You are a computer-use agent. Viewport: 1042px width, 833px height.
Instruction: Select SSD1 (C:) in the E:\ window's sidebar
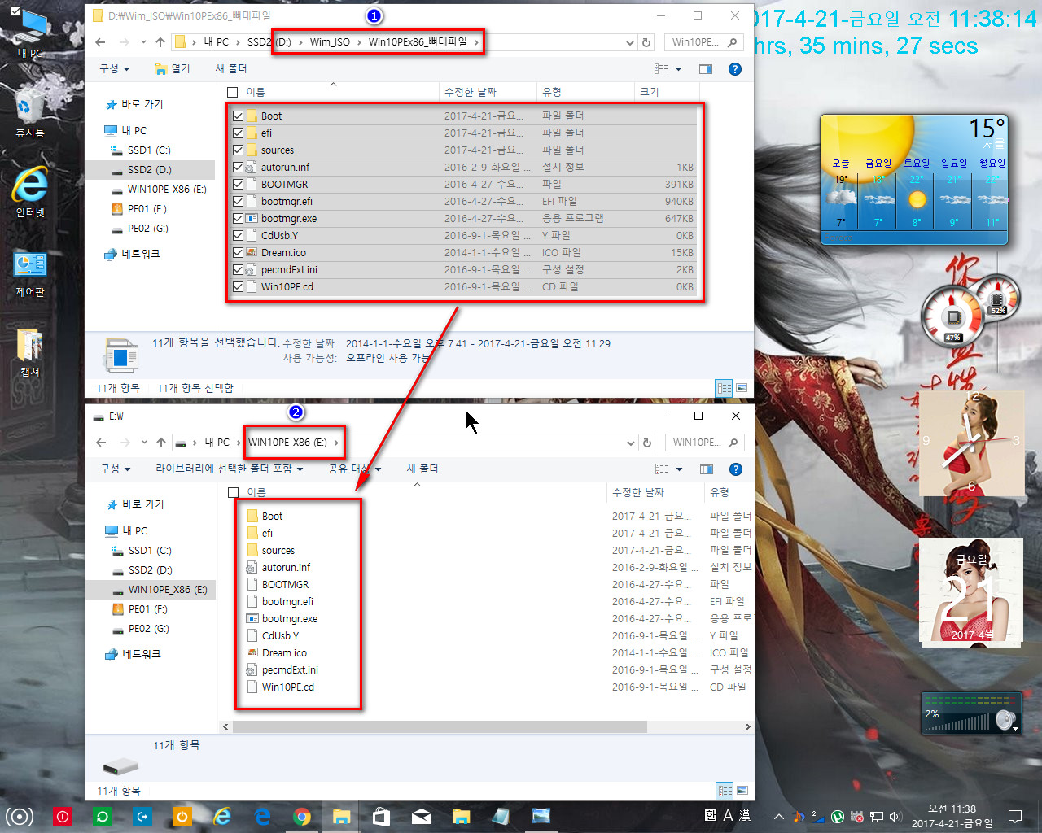[150, 551]
